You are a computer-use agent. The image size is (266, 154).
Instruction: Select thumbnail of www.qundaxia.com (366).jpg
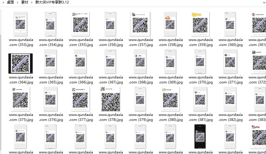pos(80,61)
